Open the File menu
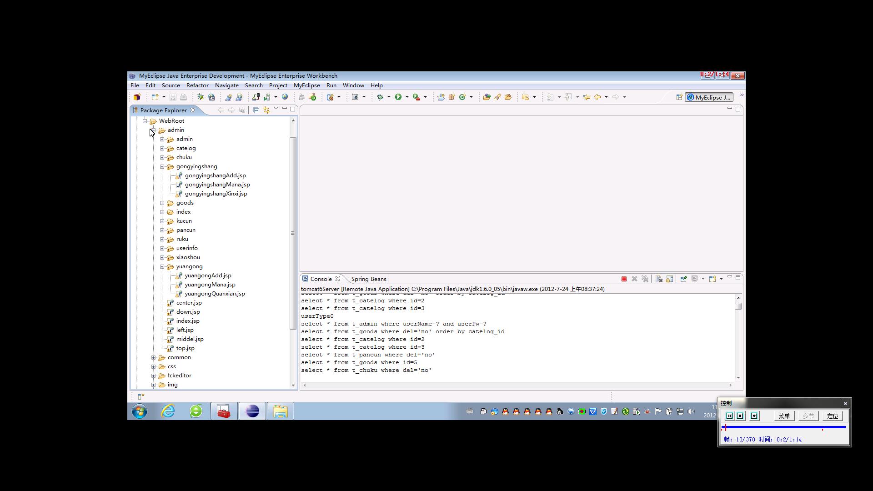 click(x=135, y=85)
